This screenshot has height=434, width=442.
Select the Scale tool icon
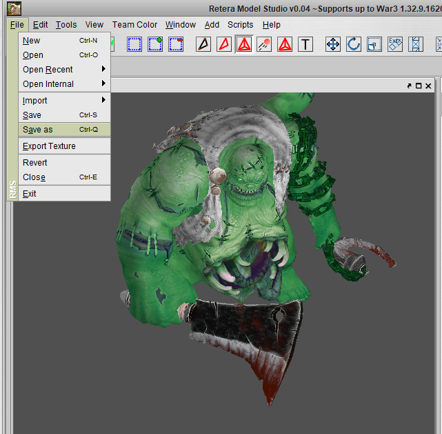coord(374,45)
